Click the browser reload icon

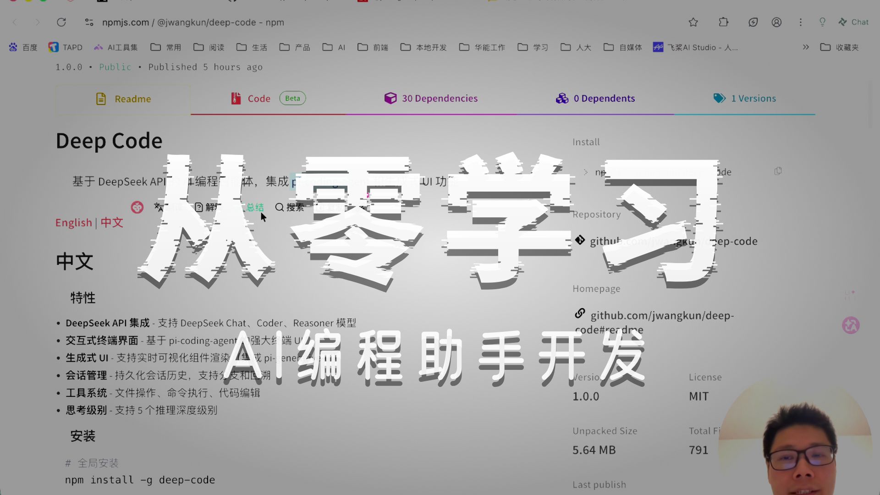click(x=61, y=22)
